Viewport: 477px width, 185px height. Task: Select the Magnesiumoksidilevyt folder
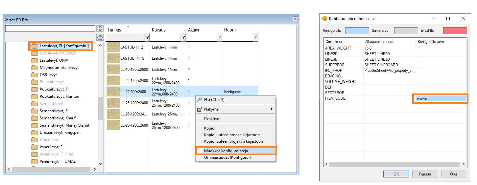pyautogui.click(x=59, y=68)
